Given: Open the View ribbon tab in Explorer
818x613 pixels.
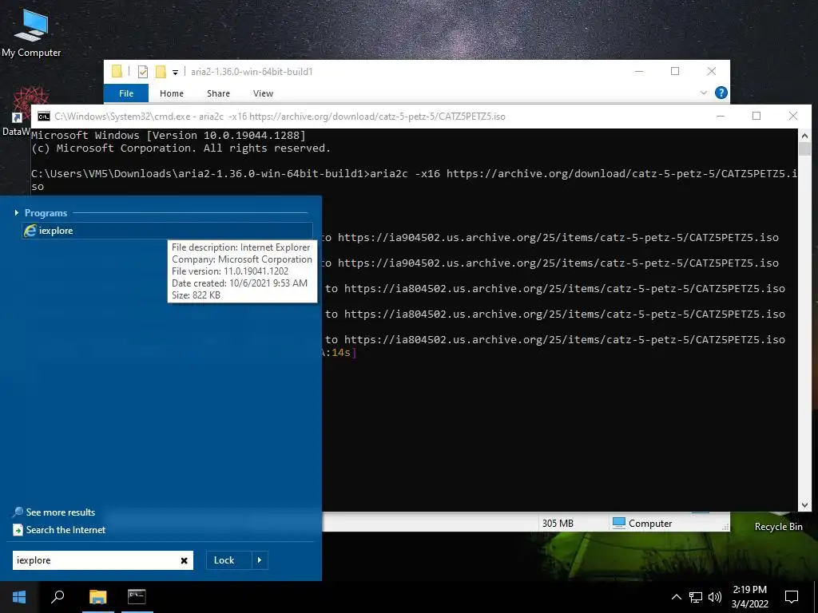Looking at the screenshot, I should point(263,93).
